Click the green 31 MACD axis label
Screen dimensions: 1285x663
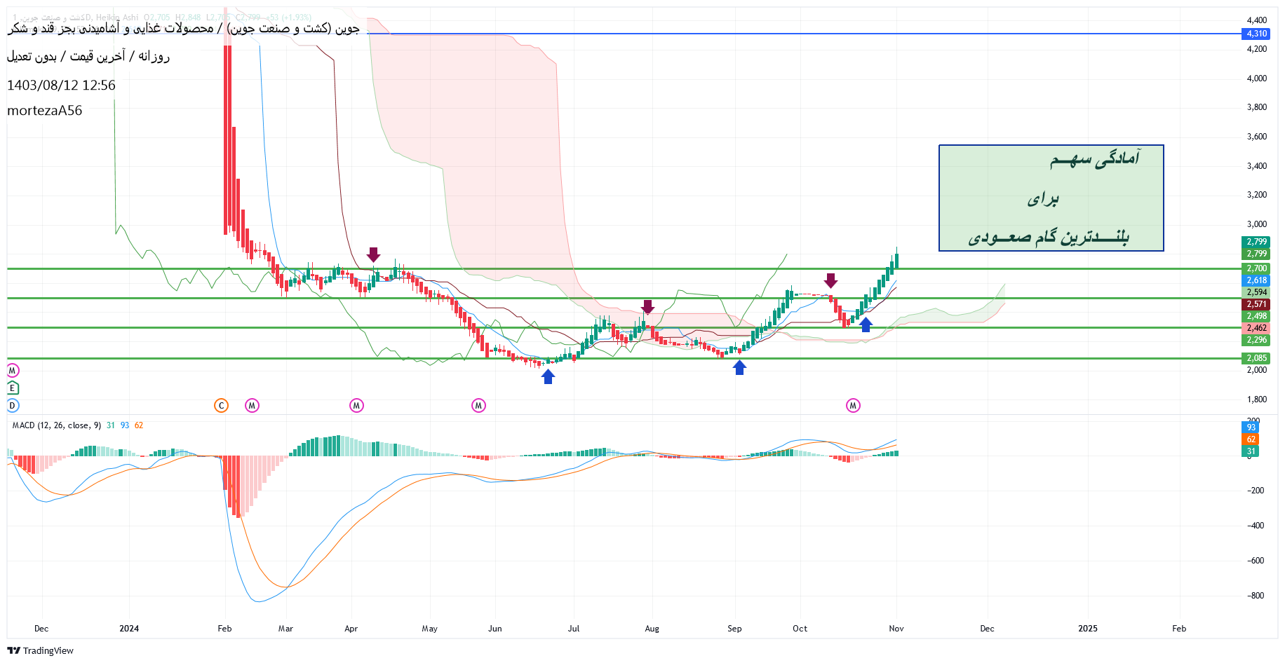coord(1251,451)
